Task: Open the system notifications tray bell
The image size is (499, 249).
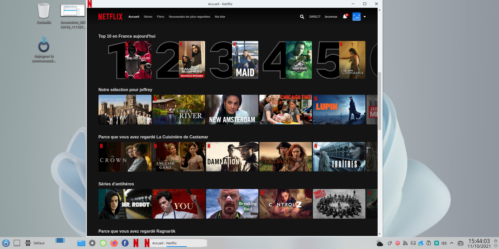Action: pyautogui.click(x=390, y=243)
